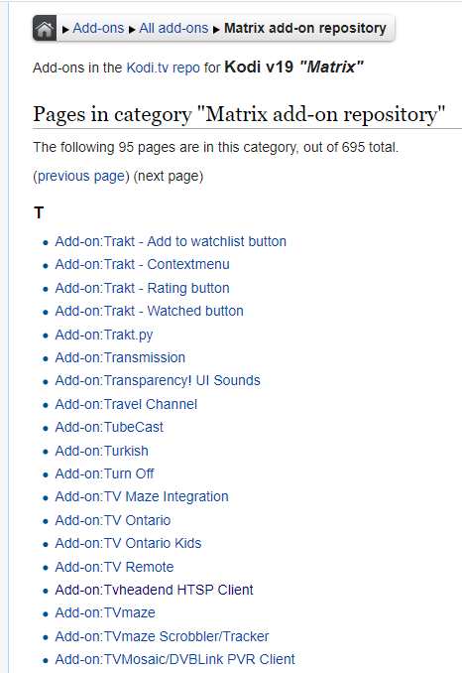
Task: Open the Add-on:TubeCast page
Action: (109, 428)
